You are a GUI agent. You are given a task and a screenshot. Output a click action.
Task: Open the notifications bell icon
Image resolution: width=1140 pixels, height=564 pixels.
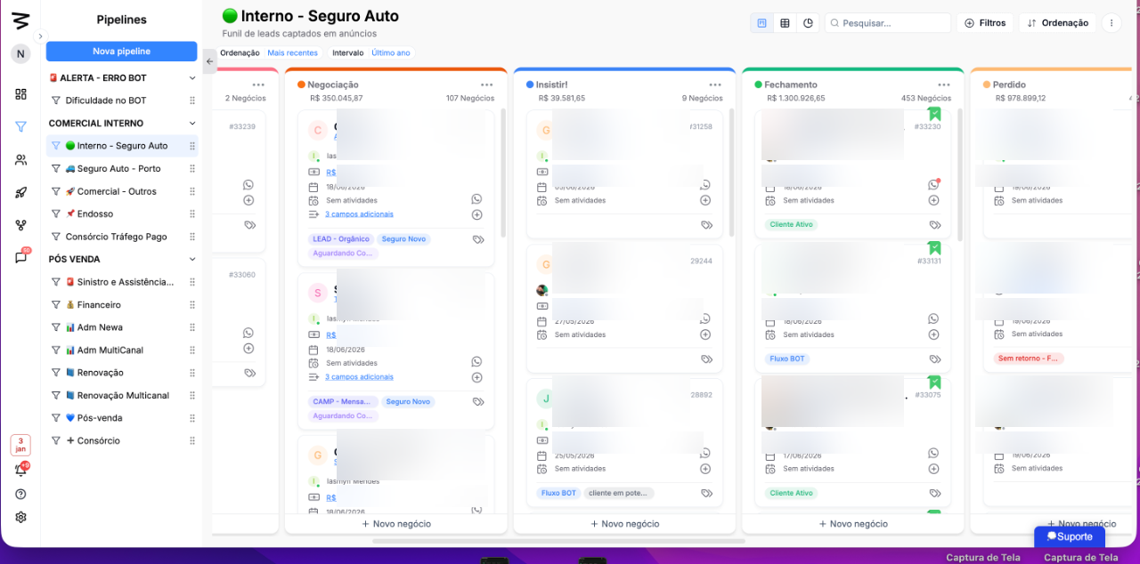20,470
